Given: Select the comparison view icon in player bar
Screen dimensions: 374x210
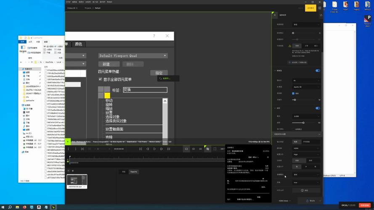Looking at the screenshot, I should [x=208, y=149].
